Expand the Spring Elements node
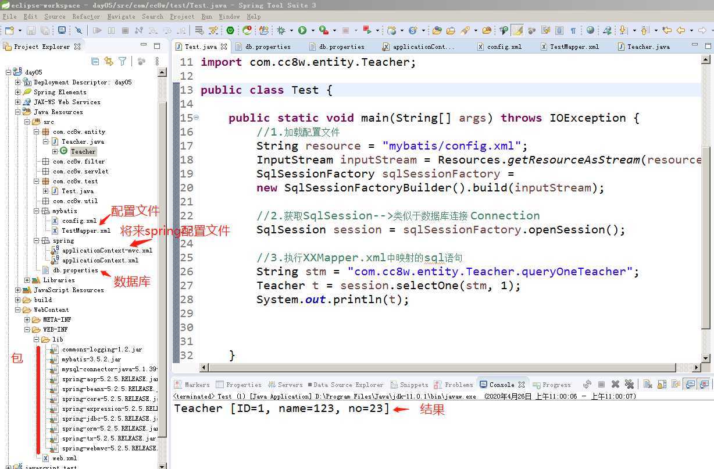This screenshot has width=714, height=469. [17, 92]
